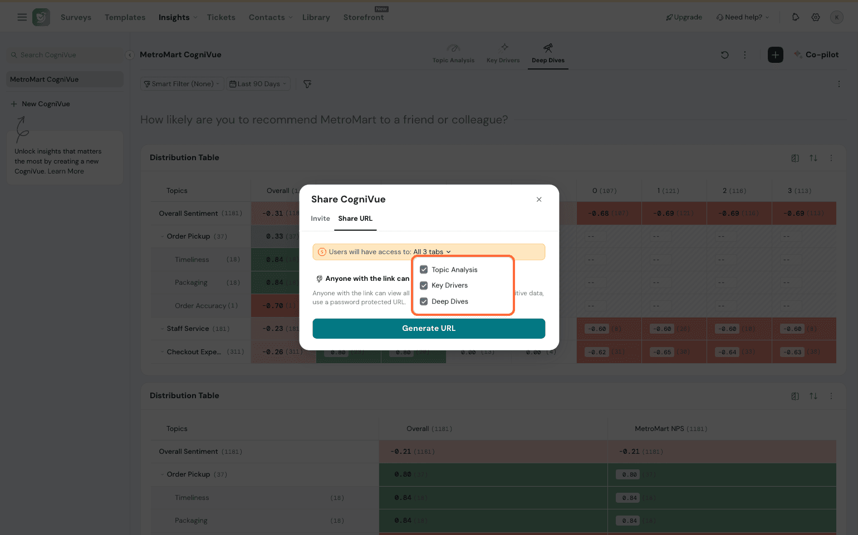Collapse the left sidebar panel arrow

click(x=130, y=55)
